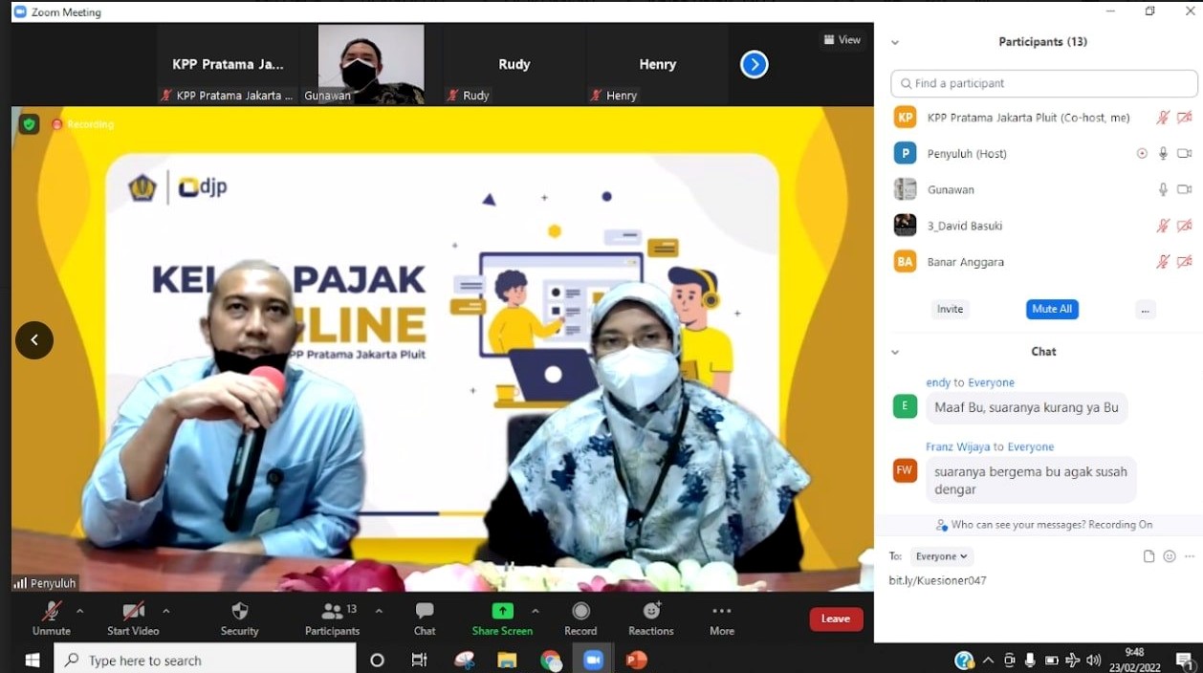Collapse the Participants panel chevron
This screenshot has width=1203, height=673.
tap(895, 43)
